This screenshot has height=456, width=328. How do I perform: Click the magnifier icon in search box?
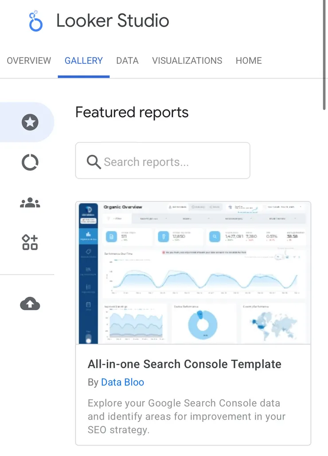tap(94, 162)
